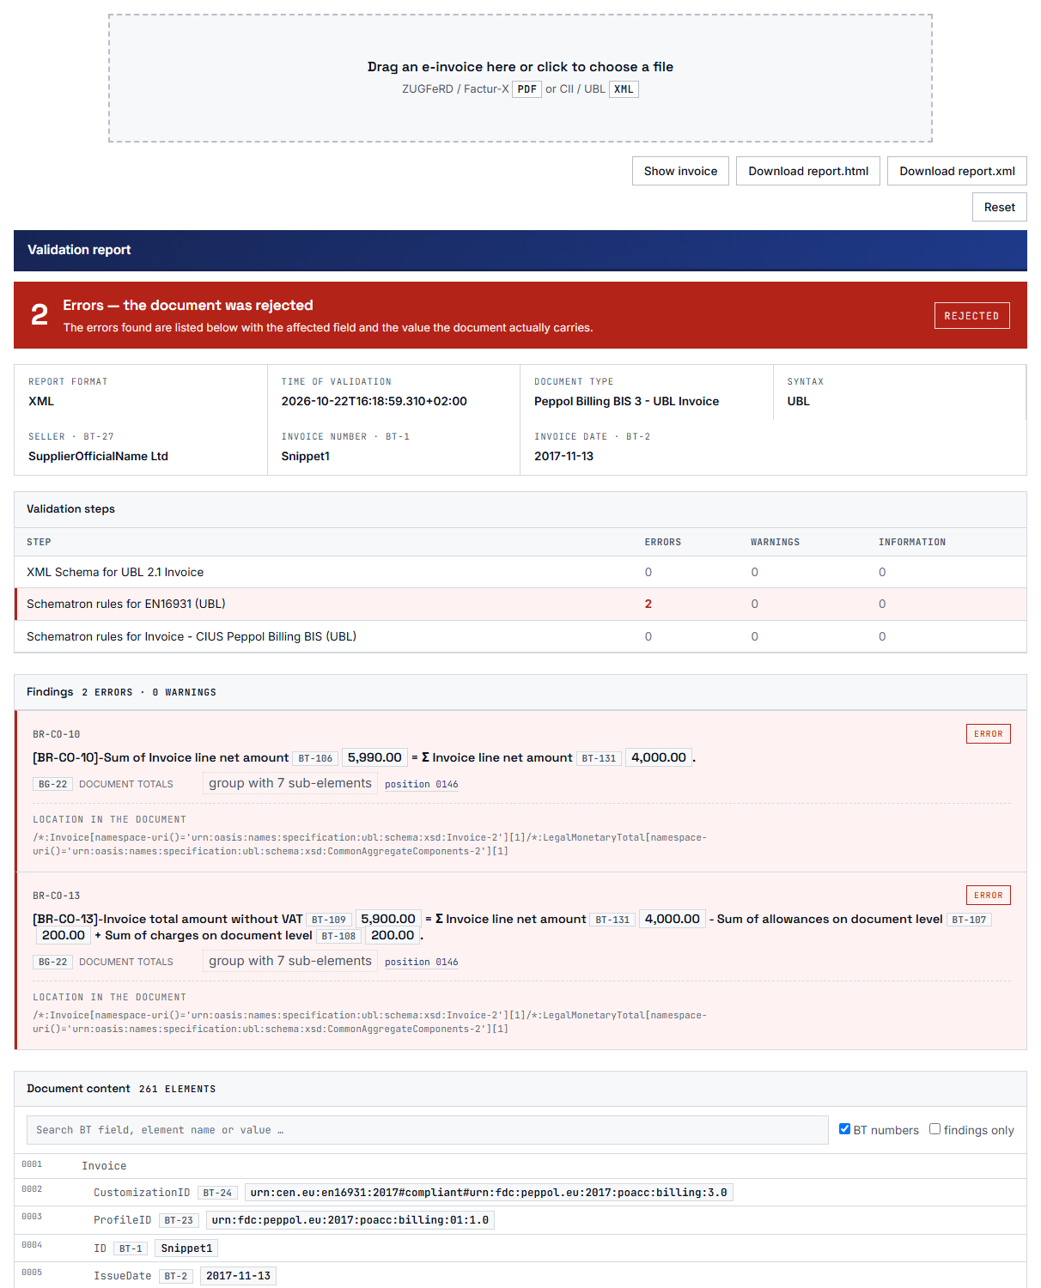Select the Invoice root element row
This screenshot has height=1288, width=1041.
click(520, 1166)
